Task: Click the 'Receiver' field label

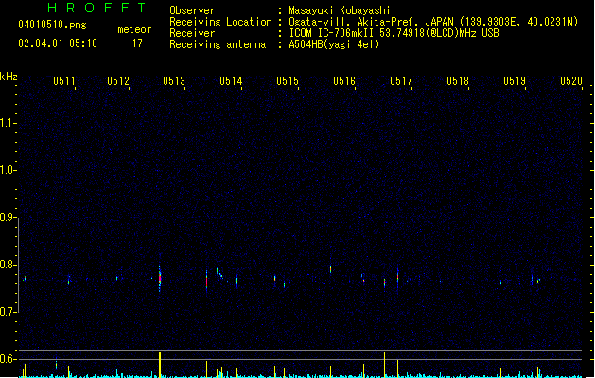Action: point(192,33)
